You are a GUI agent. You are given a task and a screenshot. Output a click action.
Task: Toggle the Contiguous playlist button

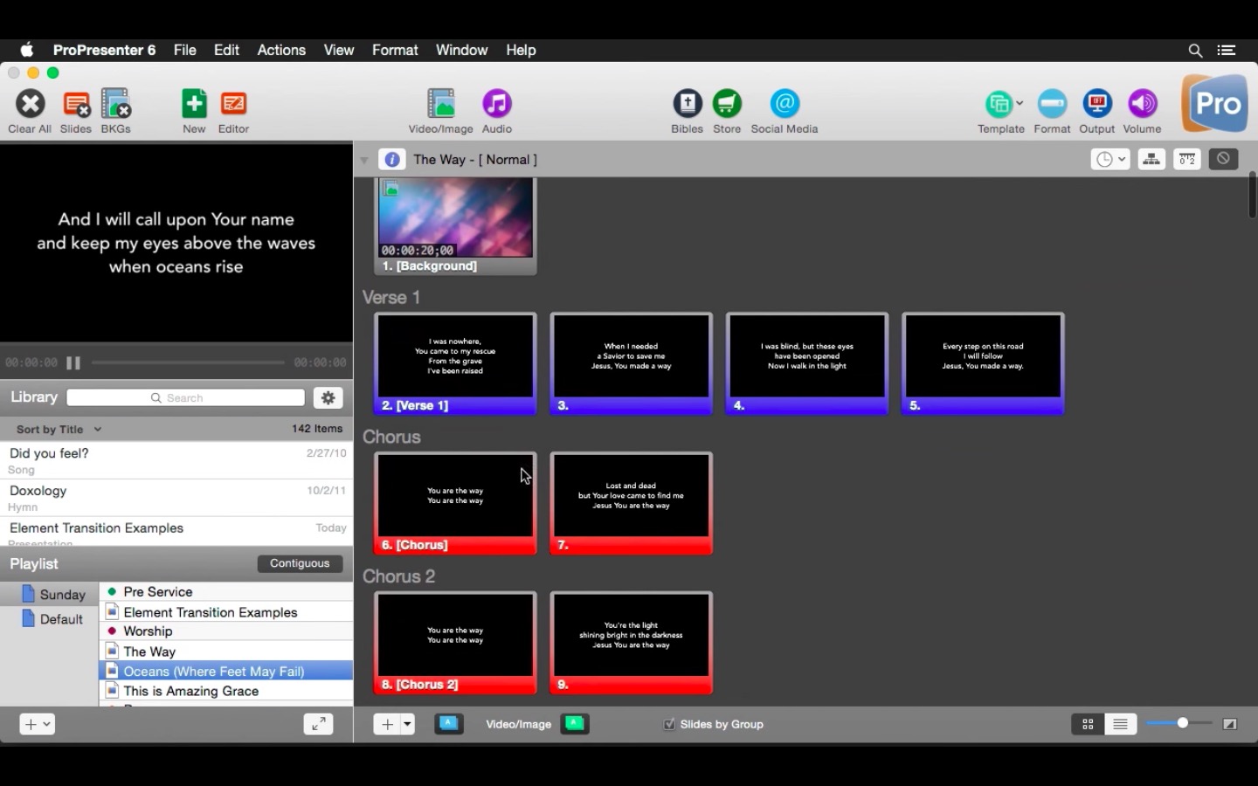coord(300,563)
